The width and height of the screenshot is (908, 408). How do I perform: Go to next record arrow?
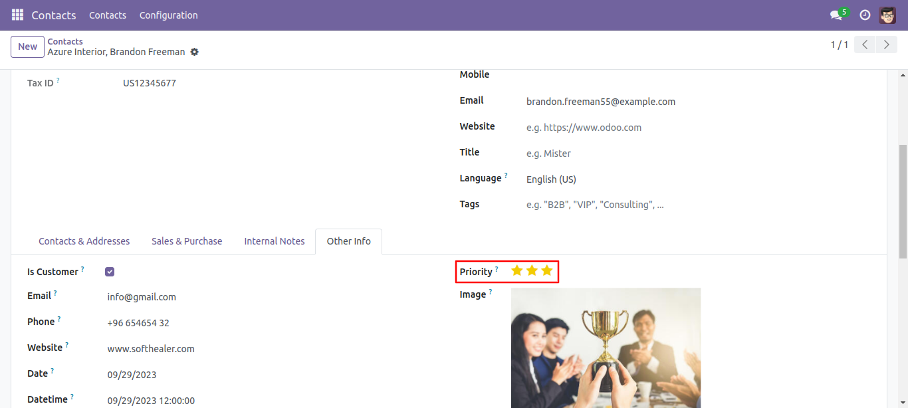click(886, 45)
